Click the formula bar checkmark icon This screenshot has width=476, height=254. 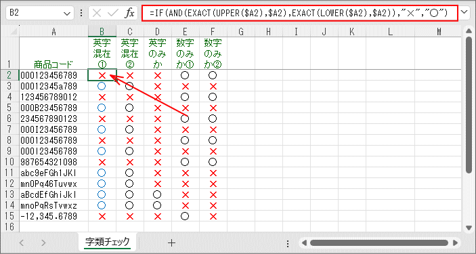[x=113, y=13]
